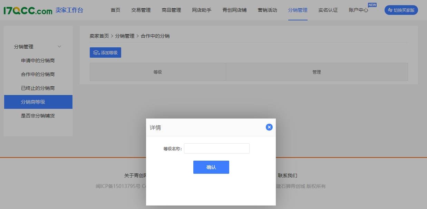Open the 交易管理 nav menu
Image resolution: width=427 pixels, height=209 pixels.
pyautogui.click(x=141, y=10)
